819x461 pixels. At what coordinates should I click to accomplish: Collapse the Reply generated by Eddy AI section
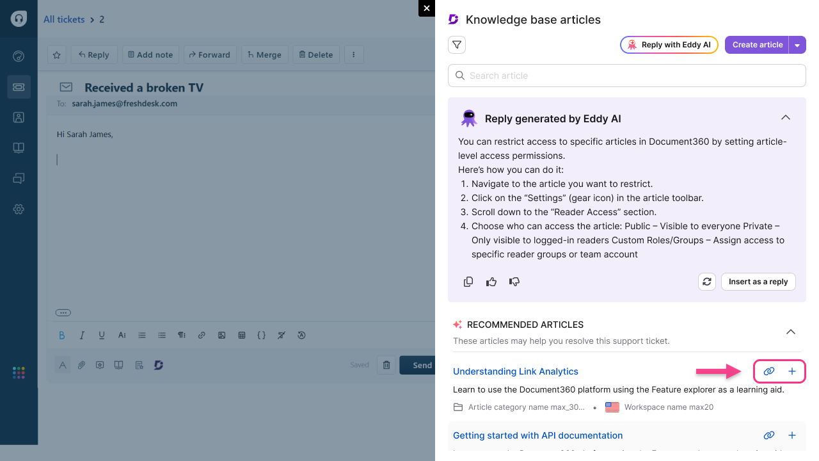(x=786, y=118)
